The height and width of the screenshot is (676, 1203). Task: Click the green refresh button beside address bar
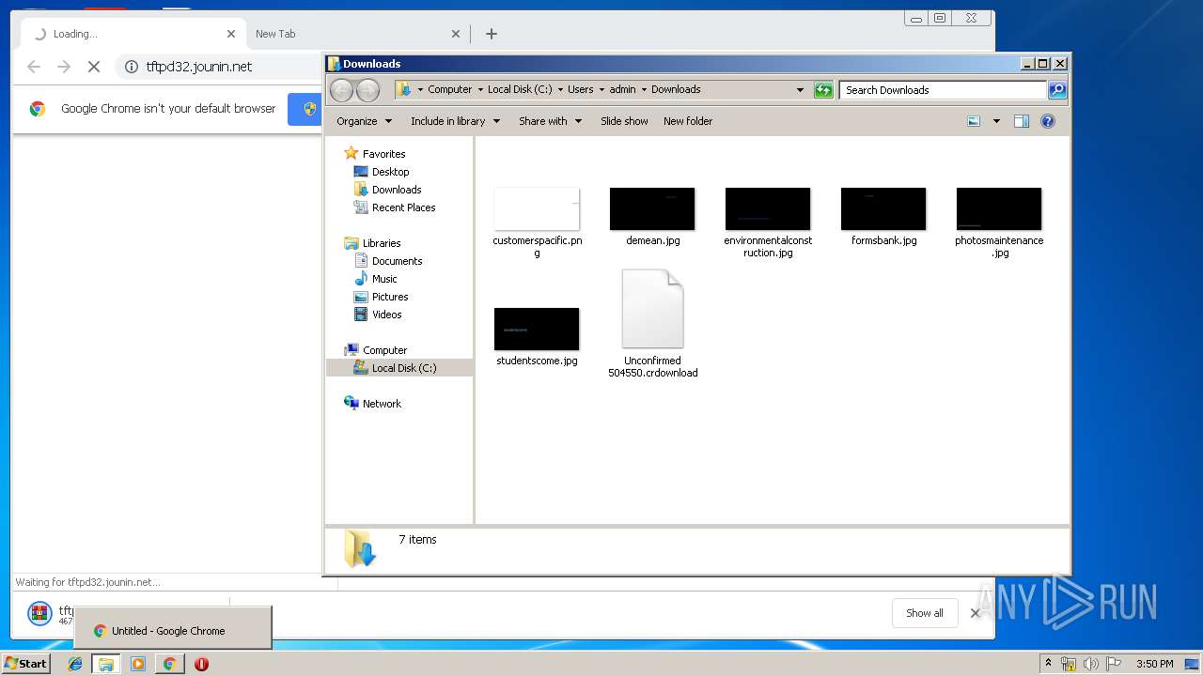(x=823, y=90)
